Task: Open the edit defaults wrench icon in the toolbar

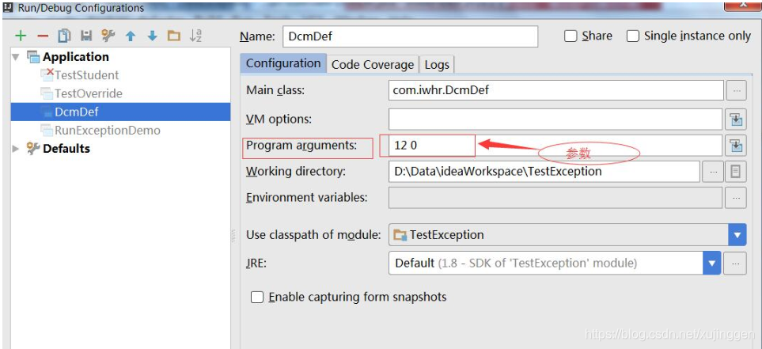Action: click(108, 36)
